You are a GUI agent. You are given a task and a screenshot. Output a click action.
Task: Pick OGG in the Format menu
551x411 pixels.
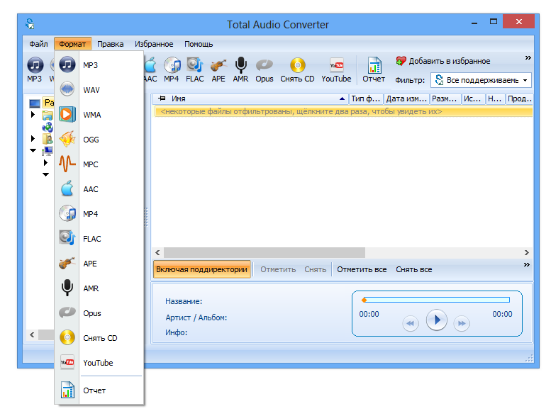(x=99, y=140)
